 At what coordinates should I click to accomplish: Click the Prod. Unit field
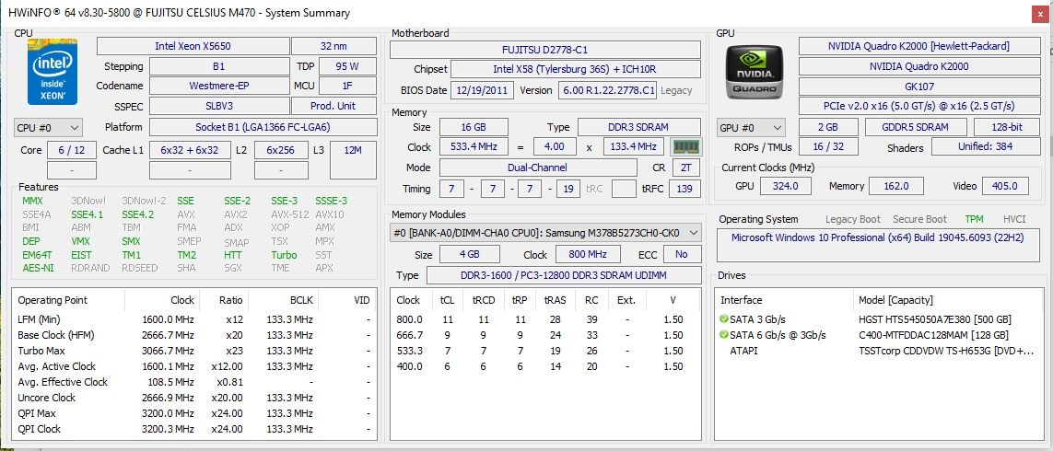(333, 106)
